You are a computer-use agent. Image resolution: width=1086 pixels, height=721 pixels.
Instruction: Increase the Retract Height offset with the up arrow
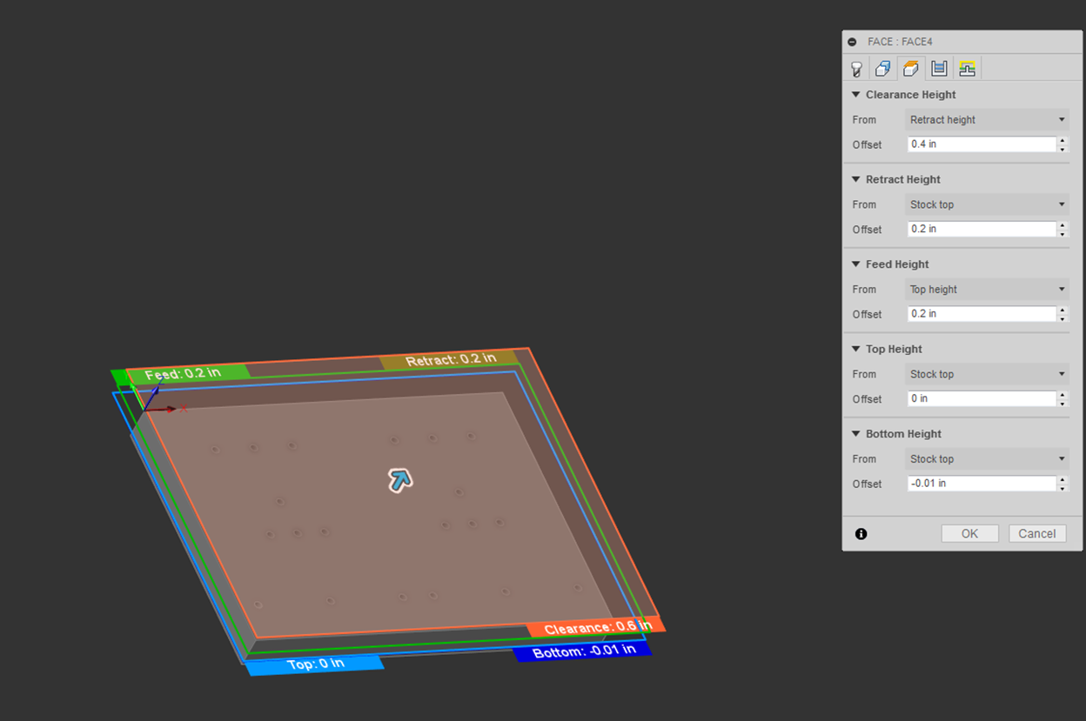coord(1063,225)
